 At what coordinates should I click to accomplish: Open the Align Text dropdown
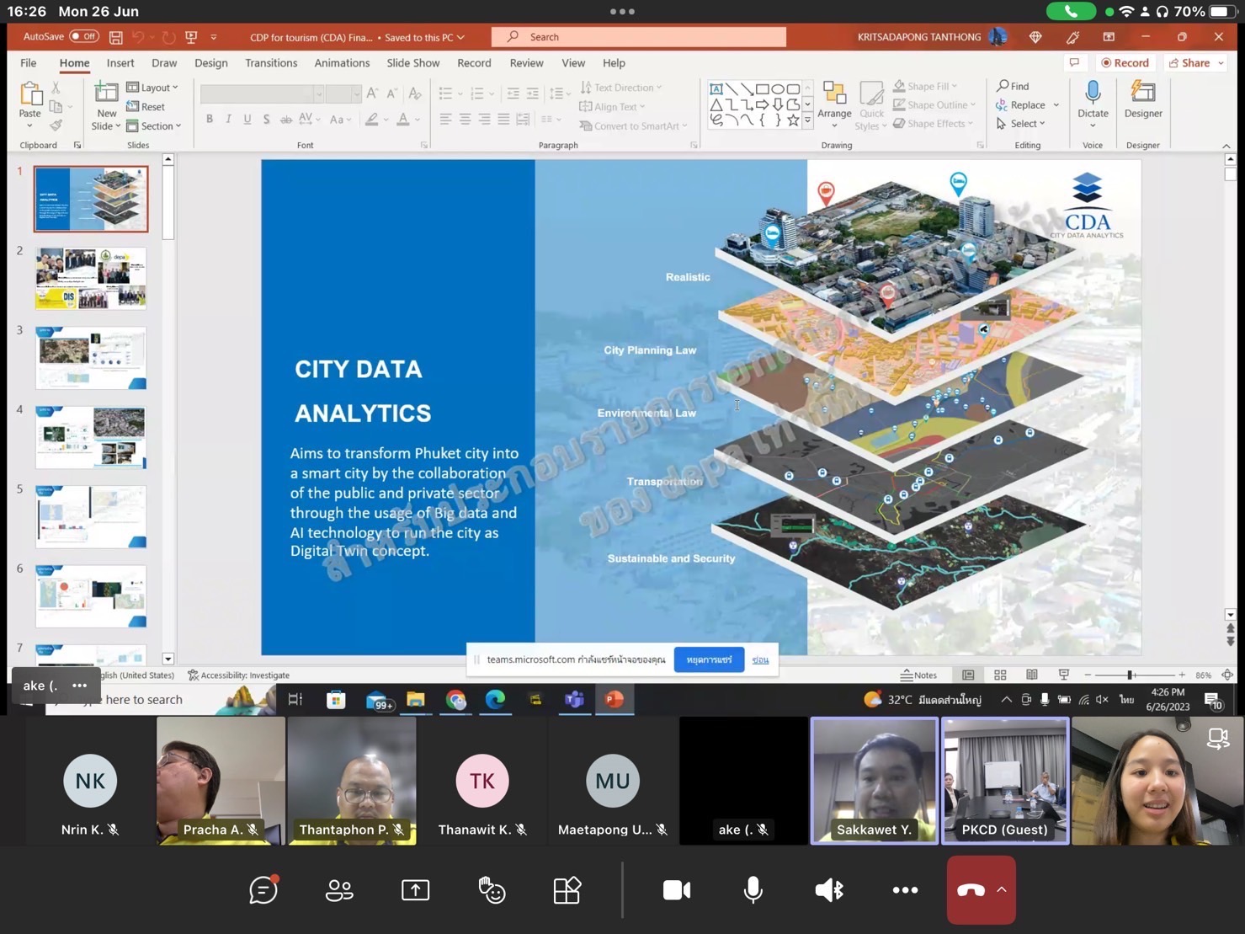coord(613,107)
